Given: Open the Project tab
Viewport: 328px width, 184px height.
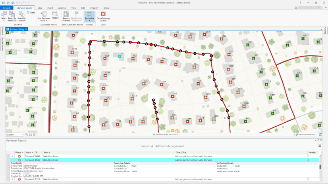Looking at the screenshot, I should click(7, 8).
